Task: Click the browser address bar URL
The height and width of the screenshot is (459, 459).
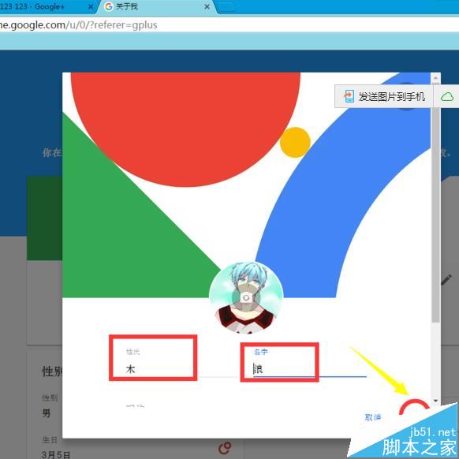Action: click(78, 25)
